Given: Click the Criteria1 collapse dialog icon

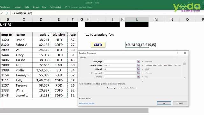Looking at the screenshot, I should [138, 69].
